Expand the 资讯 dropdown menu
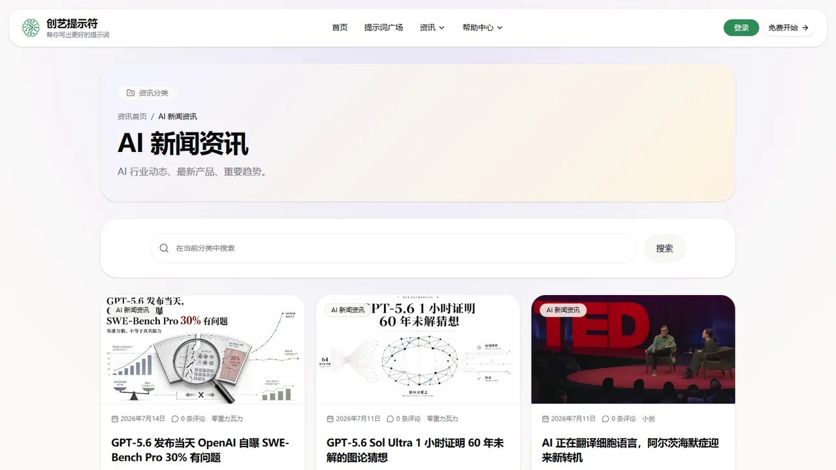 click(x=432, y=27)
